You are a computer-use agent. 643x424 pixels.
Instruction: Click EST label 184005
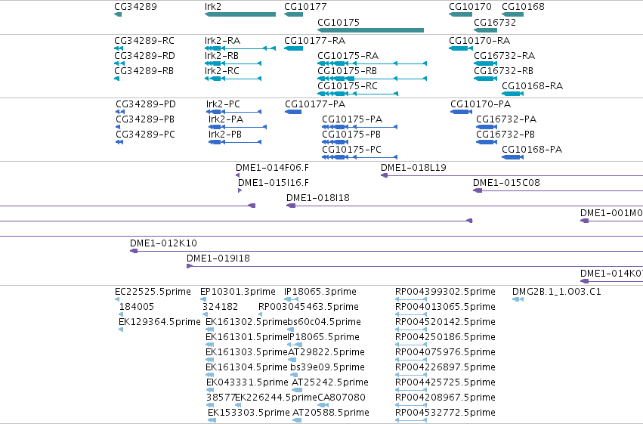tap(137, 307)
